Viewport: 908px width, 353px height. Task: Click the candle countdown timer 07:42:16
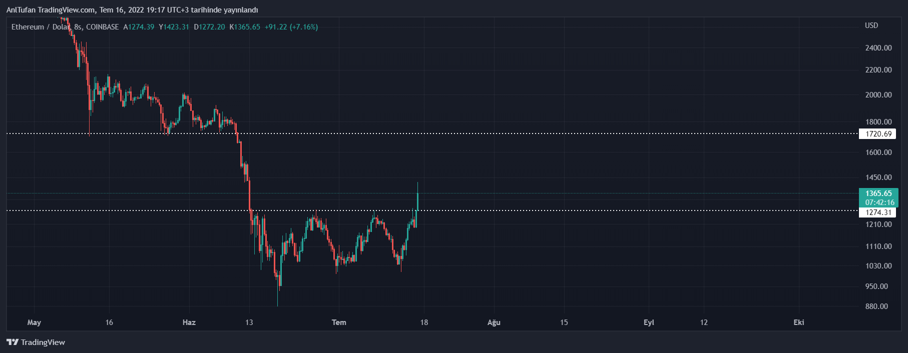pyautogui.click(x=879, y=202)
